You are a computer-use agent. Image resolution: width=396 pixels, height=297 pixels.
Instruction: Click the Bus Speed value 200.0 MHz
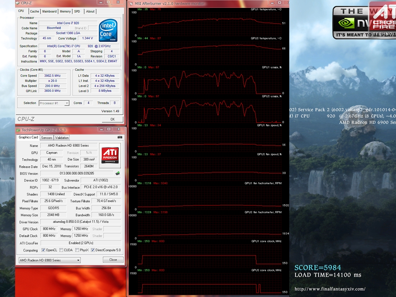[52, 86]
